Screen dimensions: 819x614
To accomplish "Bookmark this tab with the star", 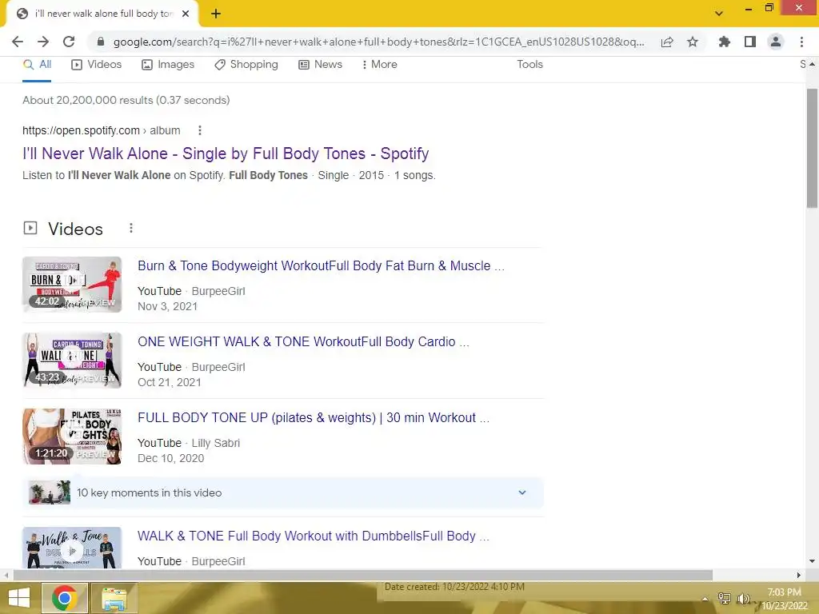I will [693, 42].
